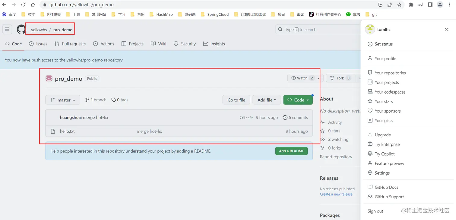Open the Security tab
Screen dimensions: 456x220
pyautogui.click(x=185, y=44)
